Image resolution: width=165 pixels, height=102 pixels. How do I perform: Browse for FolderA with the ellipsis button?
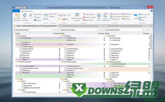pos(53,30)
